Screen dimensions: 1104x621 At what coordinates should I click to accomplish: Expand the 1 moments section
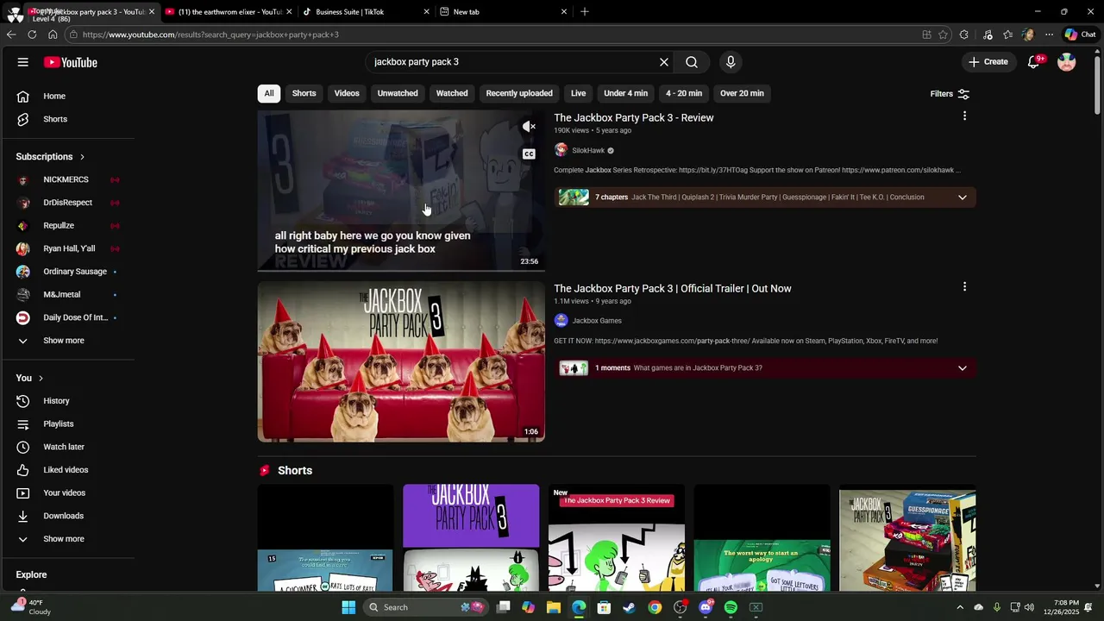coord(963,368)
